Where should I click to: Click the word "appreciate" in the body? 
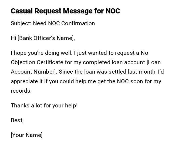[x=23, y=81]
